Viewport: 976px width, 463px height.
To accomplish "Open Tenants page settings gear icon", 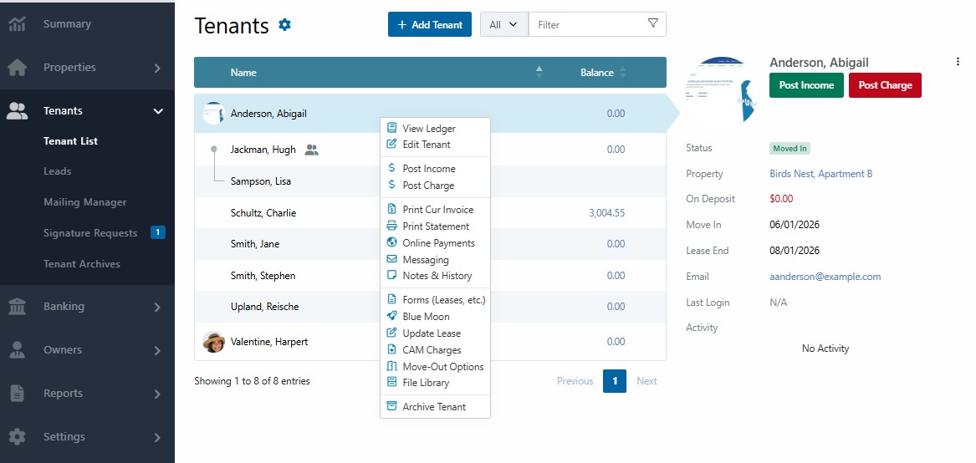I will tap(284, 25).
